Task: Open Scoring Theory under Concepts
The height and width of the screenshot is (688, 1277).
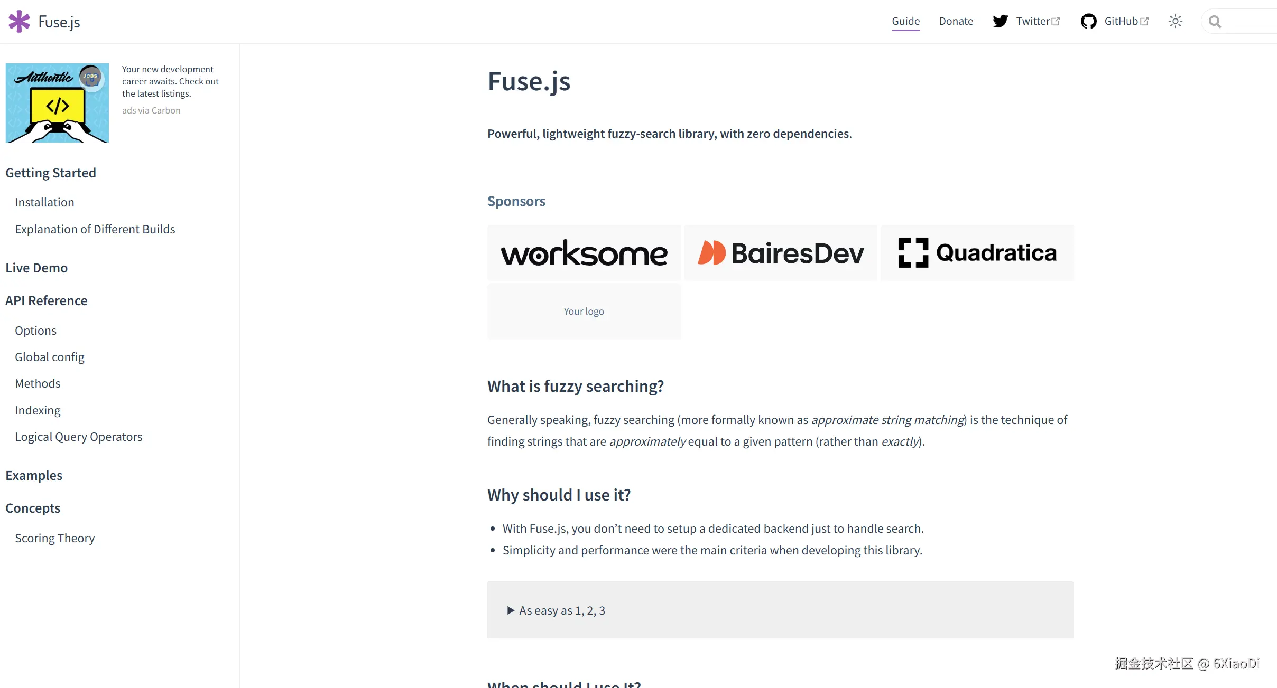Action: tap(54, 538)
